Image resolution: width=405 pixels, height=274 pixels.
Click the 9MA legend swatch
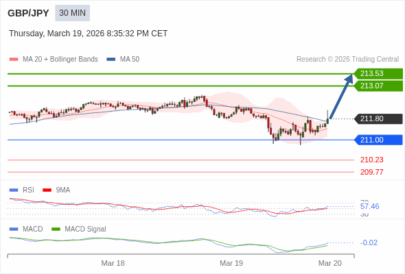47,190
